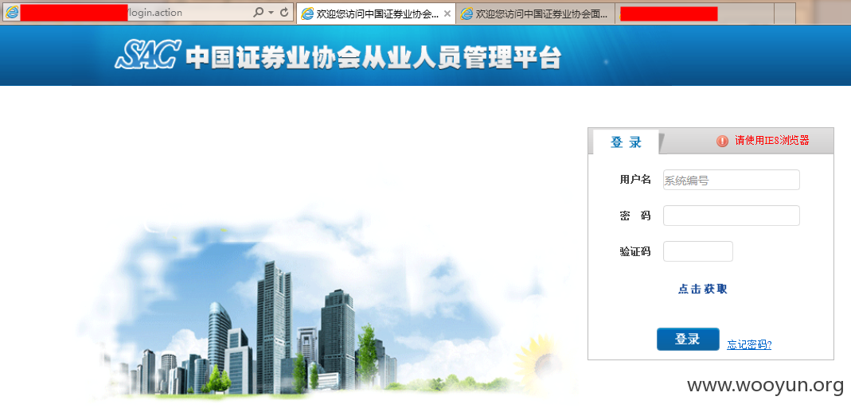Click the address bar URL ending login.action
The height and width of the screenshot is (408, 851).
point(154,13)
